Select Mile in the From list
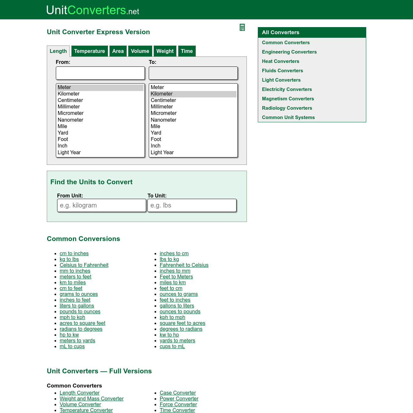413x413 pixels. point(100,126)
